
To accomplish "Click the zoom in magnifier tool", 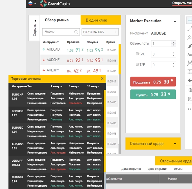I will coord(190,90).
